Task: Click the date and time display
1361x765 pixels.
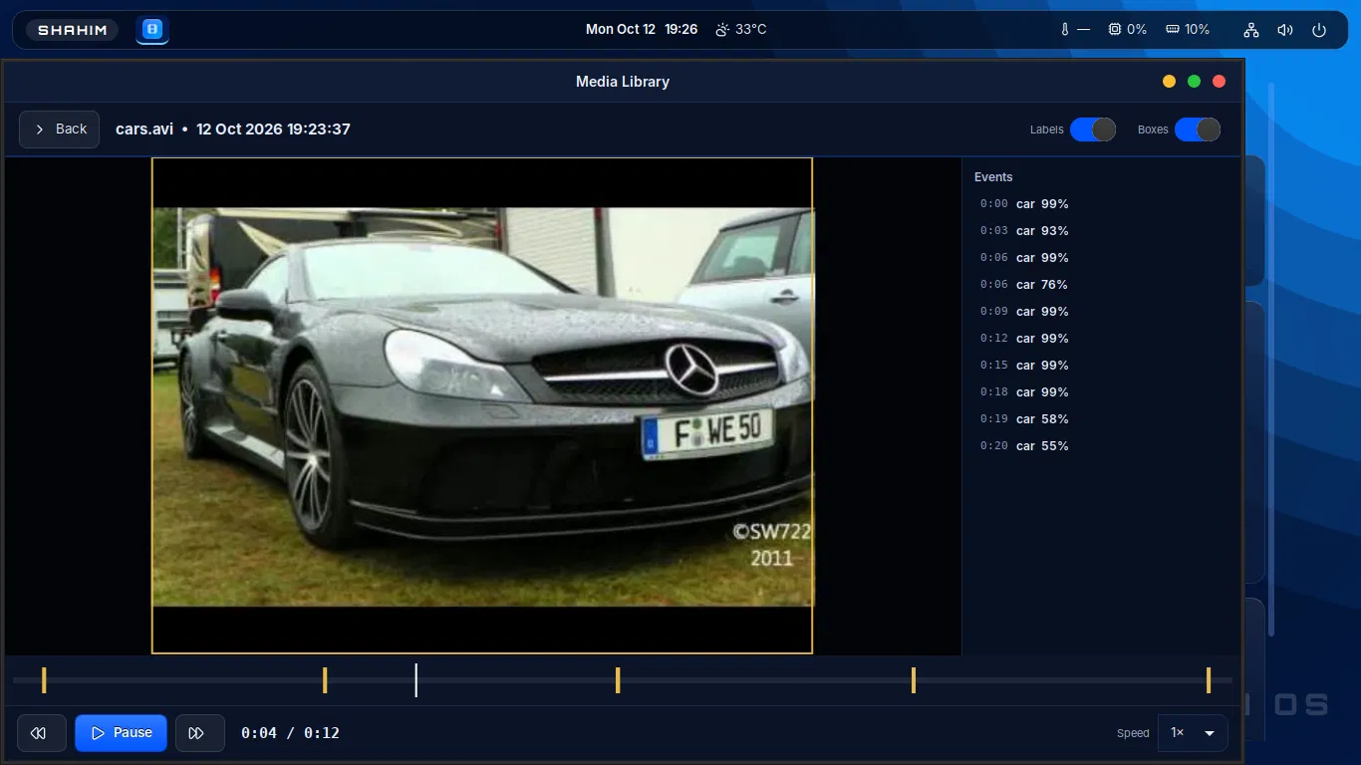Action: pos(642,30)
